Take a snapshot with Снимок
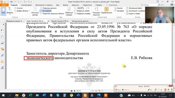 pos(18,8)
